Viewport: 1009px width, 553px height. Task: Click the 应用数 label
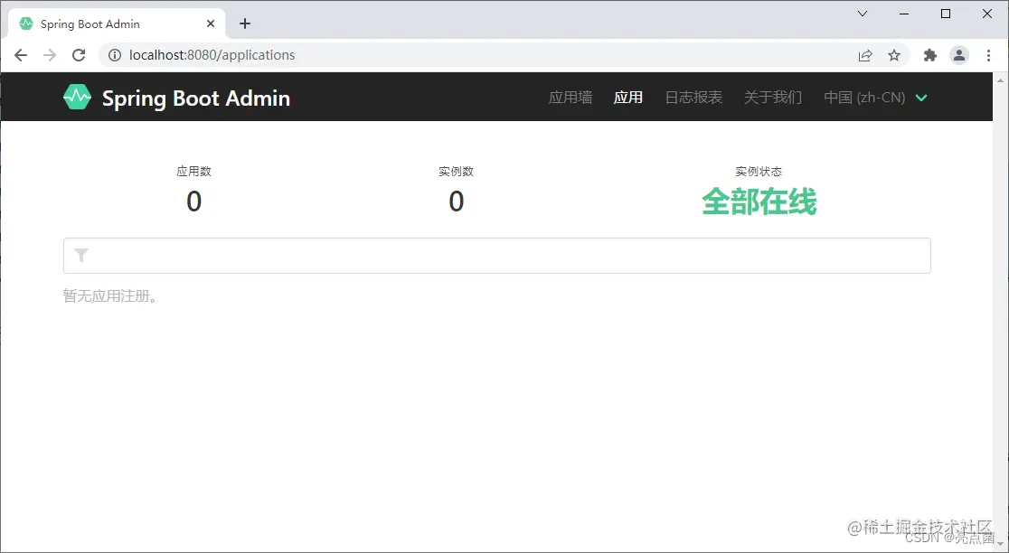pos(193,172)
